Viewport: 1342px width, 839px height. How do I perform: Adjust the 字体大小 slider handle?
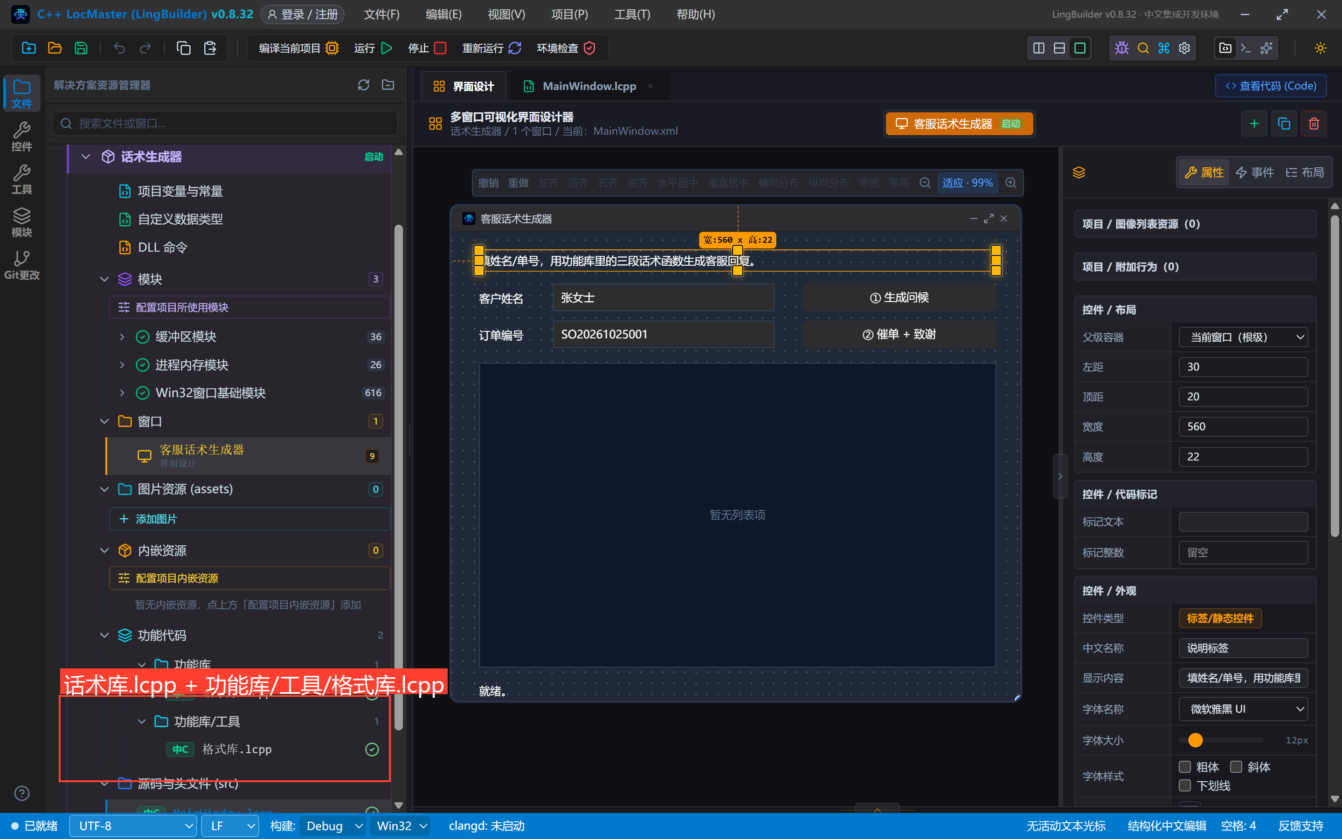coord(1195,740)
